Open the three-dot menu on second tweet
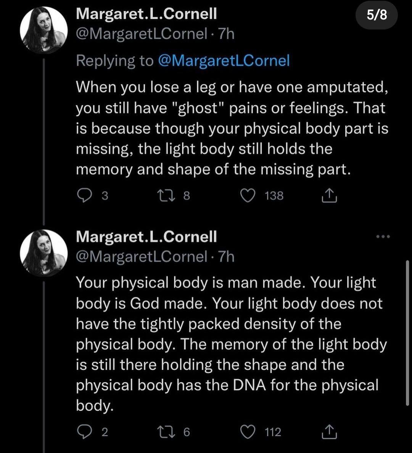This screenshot has height=453, width=412. point(383,237)
